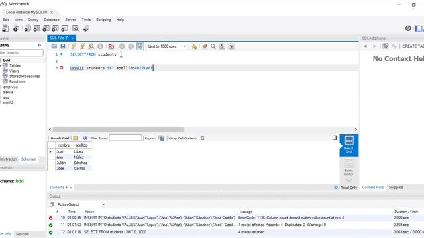Open the View menu
The width and height of the screenshot is (424, 238).
(x=19, y=20)
